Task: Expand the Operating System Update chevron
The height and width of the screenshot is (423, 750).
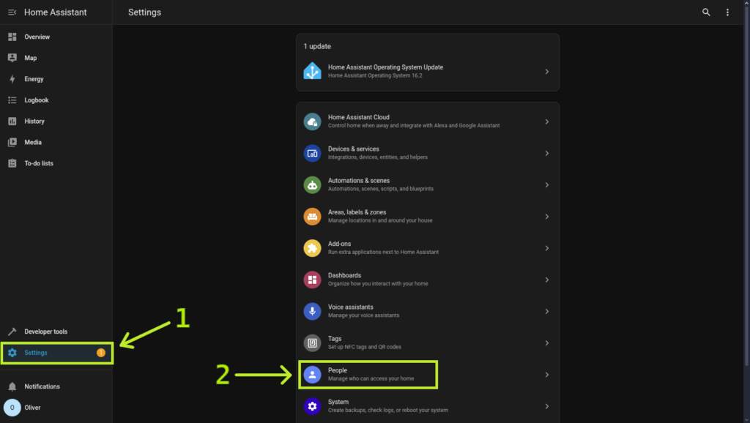Action: coord(547,72)
